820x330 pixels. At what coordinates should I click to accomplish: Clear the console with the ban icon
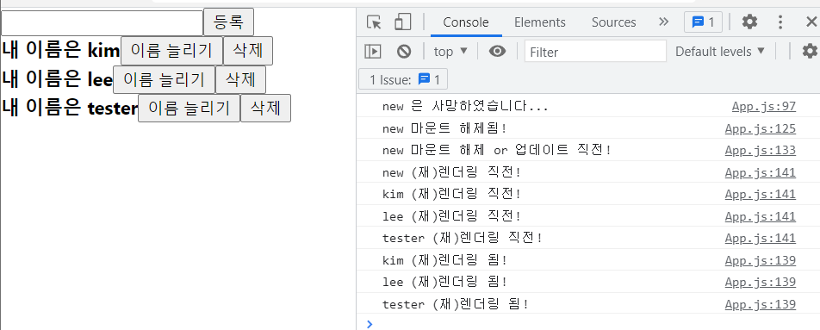[x=404, y=51]
